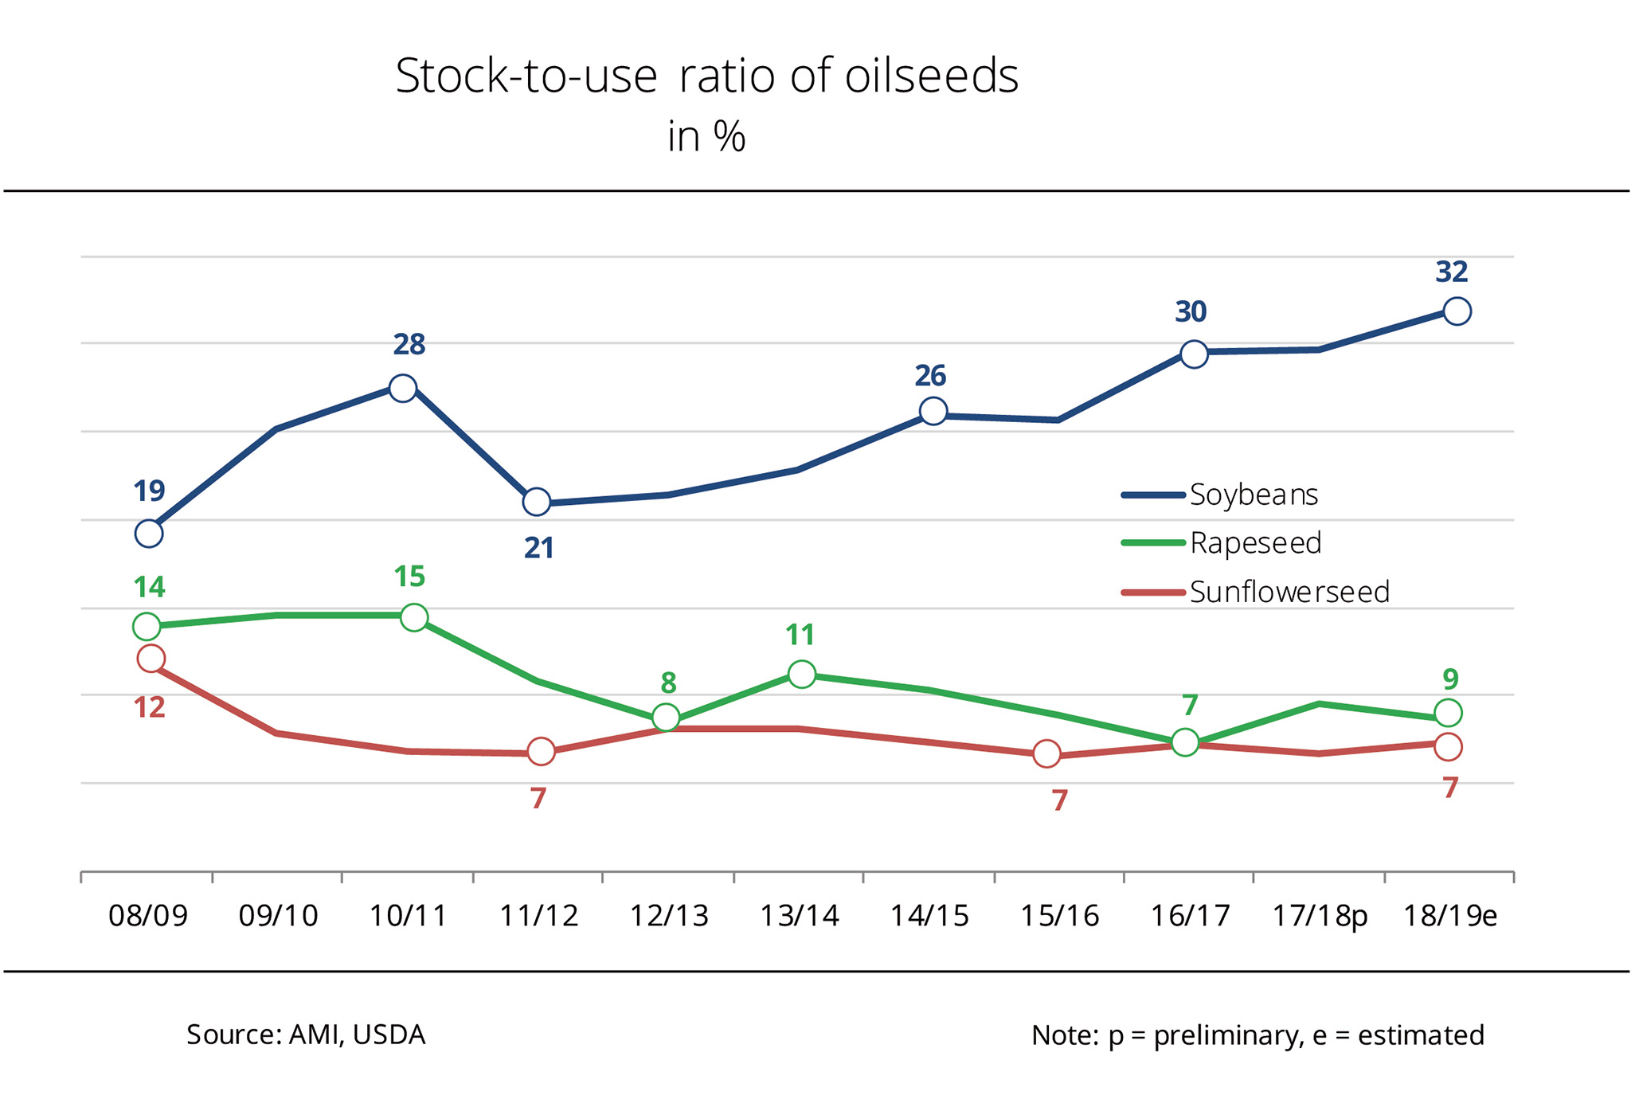The height and width of the screenshot is (1115, 1631).
Task: Select the 12/13 x-axis label
Action: (669, 917)
